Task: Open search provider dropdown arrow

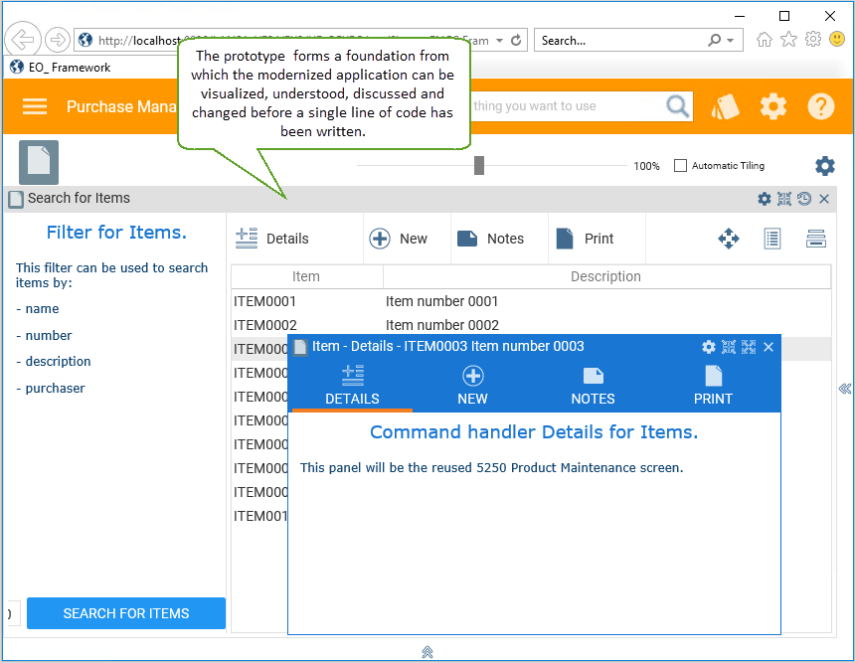Action: pos(730,41)
